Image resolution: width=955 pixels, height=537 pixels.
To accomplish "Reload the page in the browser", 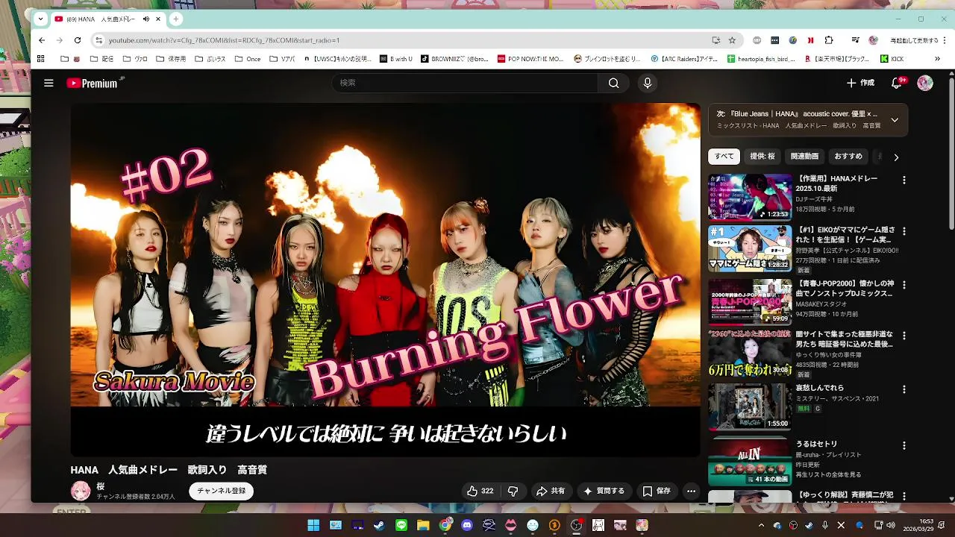I will 77,40.
